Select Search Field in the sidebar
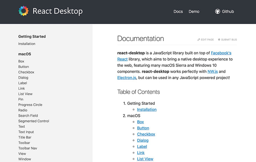 [28, 116]
